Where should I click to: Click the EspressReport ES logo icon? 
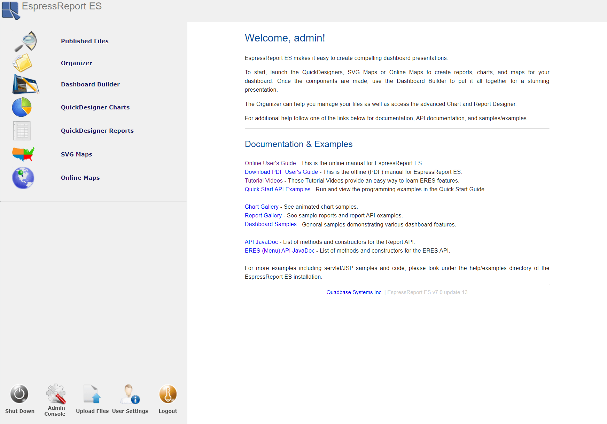[11, 10]
